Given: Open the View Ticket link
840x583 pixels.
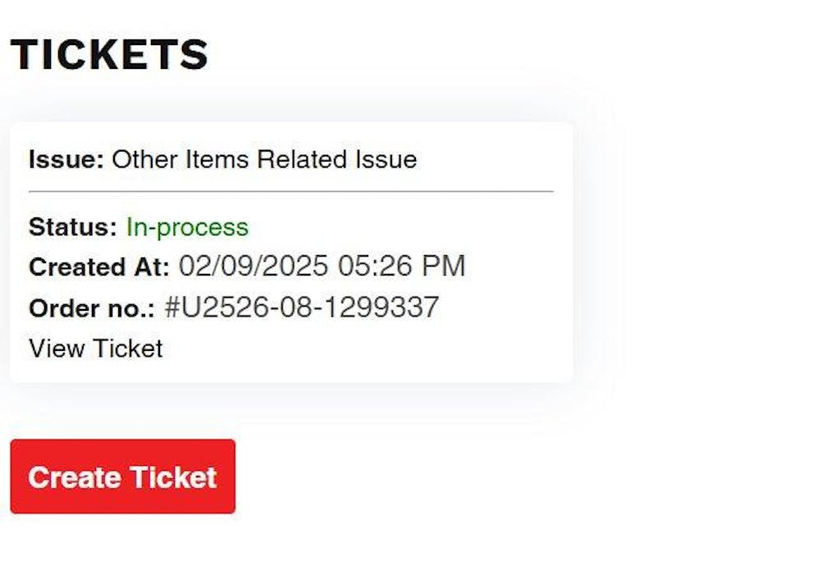Looking at the screenshot, I should click(x=95, y=348).
